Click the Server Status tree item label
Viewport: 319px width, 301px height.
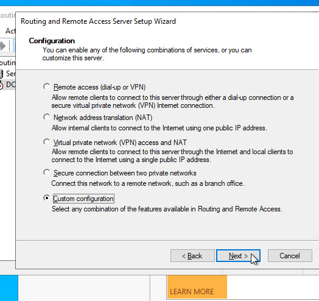(11, 74)
